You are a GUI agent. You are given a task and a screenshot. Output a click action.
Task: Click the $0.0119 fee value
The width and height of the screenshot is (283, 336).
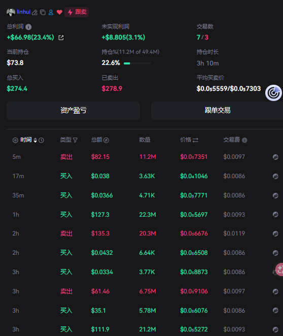[234, 233]
